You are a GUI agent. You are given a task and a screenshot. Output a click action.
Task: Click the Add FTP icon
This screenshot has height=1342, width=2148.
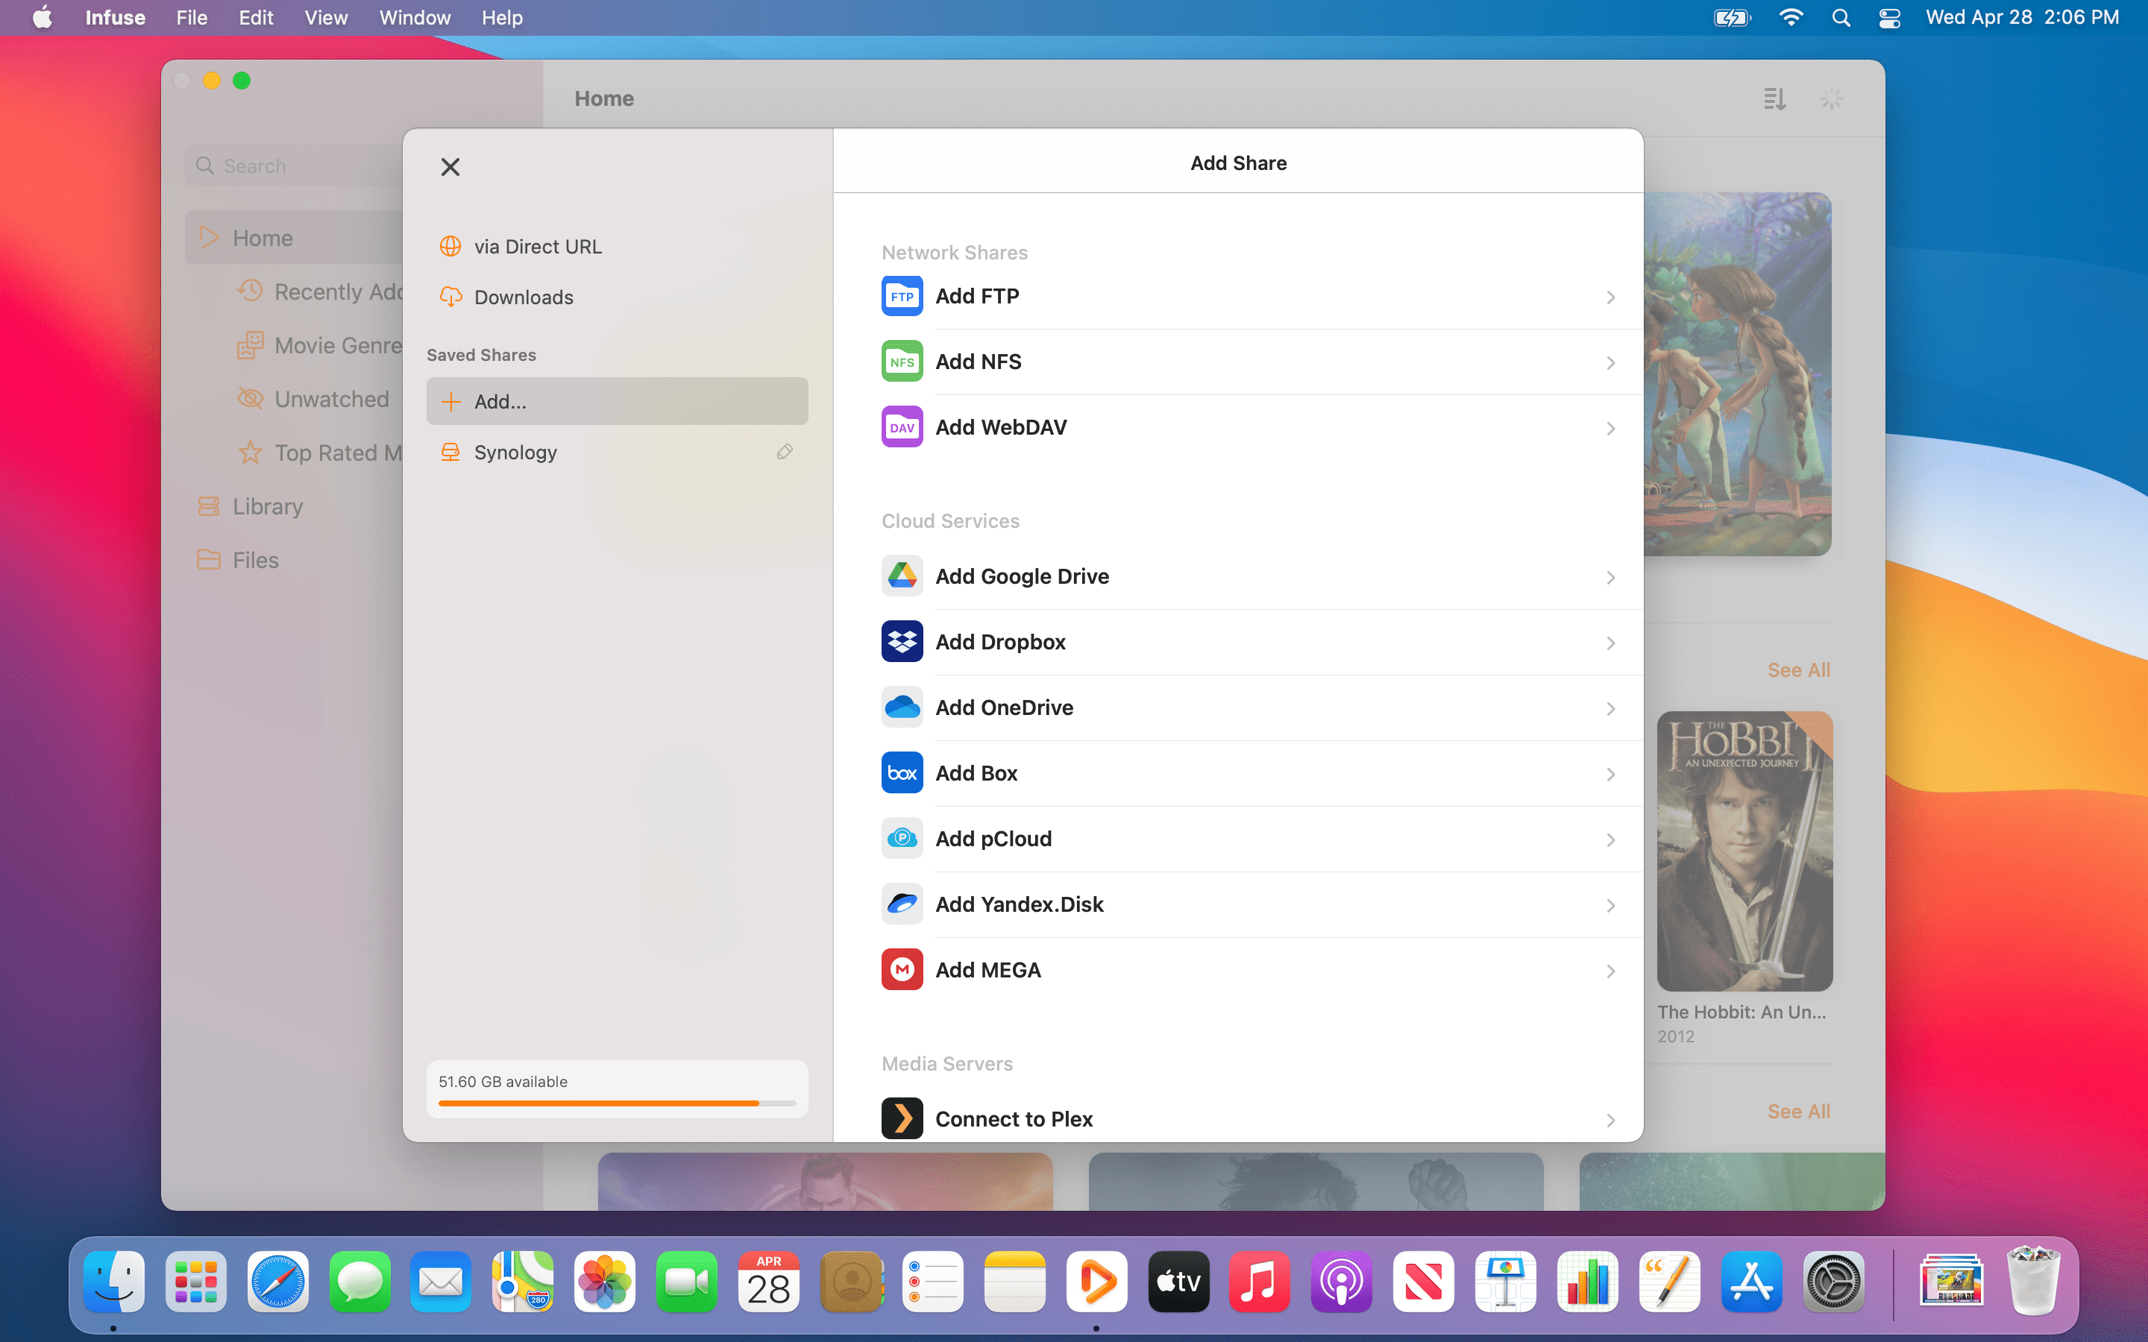click(901, 295)
